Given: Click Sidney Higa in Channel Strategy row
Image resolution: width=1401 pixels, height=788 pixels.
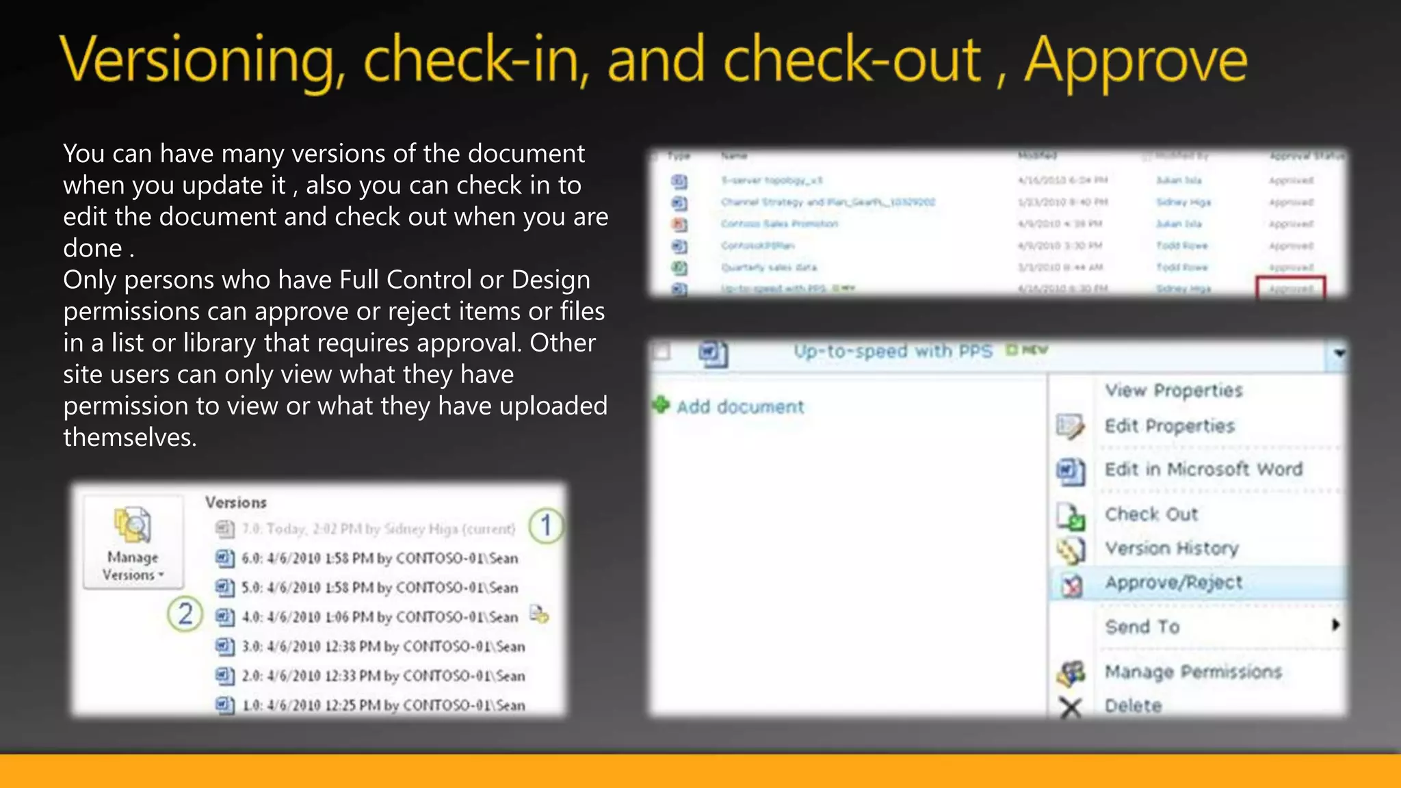Looking at the screenshot, I should pyautogui.click(x=1183, y=202).
